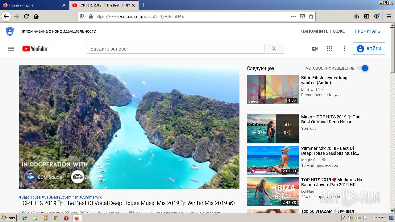
Task: Open Firefox Library
Action: pos(357,16)
